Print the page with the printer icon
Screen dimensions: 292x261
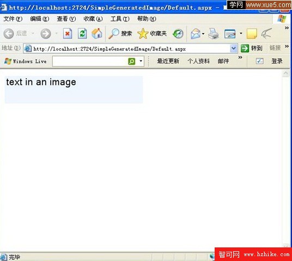point(214,34)
